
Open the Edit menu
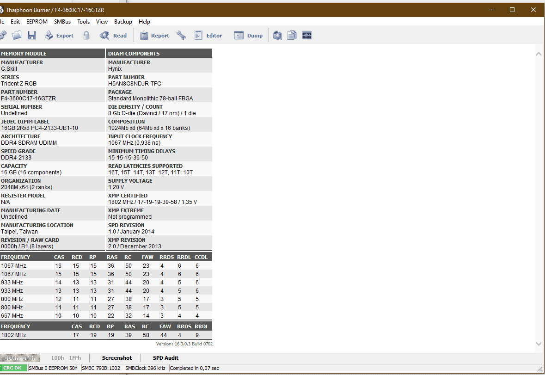point(15,22)
